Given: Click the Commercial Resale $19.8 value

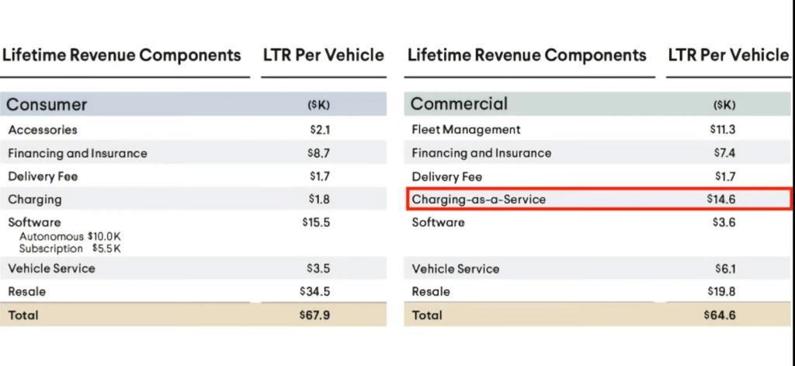Looking at the screenshot, I should tap(722, 292).
